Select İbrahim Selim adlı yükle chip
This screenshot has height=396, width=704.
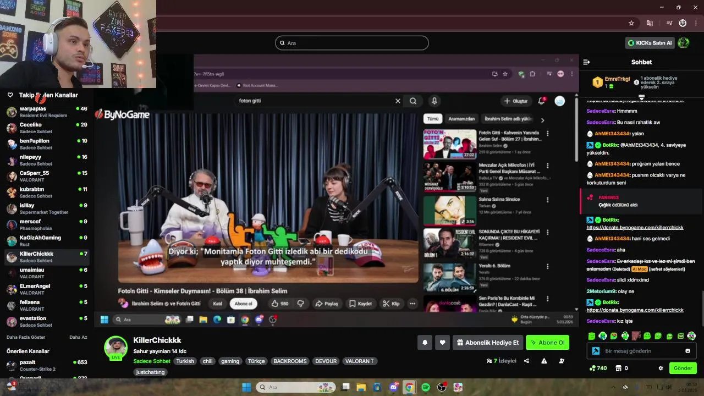508,119
